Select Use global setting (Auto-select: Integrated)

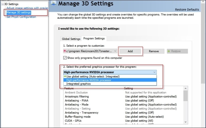tap(93, 76)
